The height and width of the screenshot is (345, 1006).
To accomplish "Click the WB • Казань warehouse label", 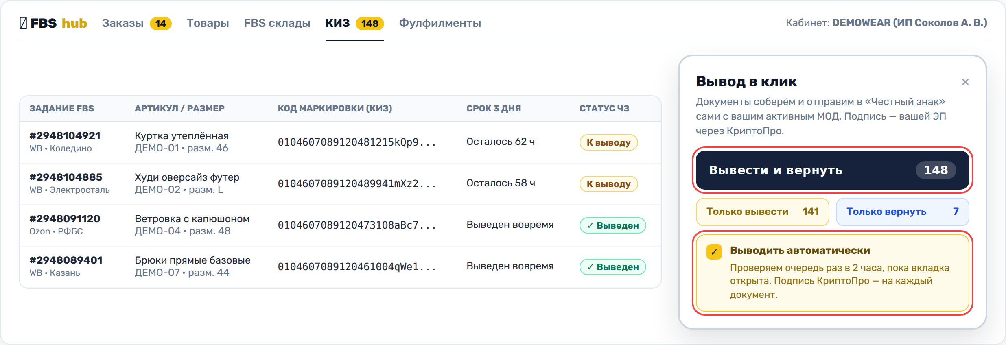I will (55, 273).
